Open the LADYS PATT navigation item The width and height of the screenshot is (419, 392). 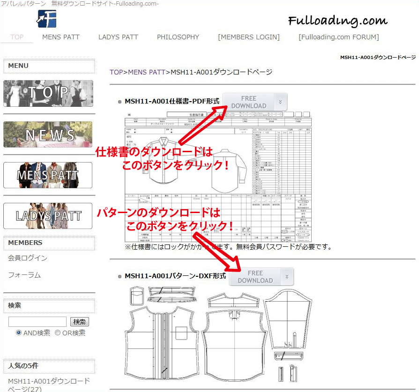(118, 37)
